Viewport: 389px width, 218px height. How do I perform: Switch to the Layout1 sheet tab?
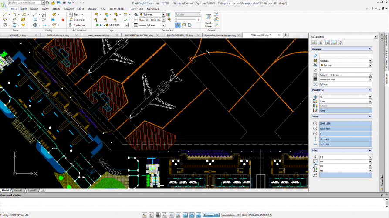[x=18, y=190]
